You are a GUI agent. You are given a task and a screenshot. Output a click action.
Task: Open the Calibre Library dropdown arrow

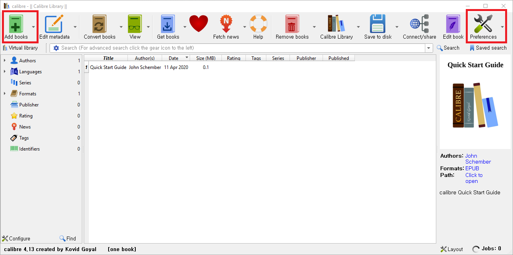tap(358, 27)
